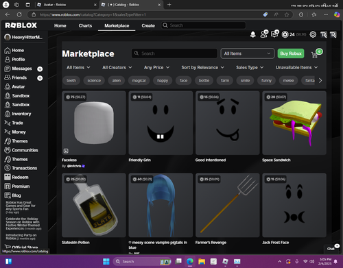Image resolution: width=343 pixels, height=268 pixels.
Task: Open the browser shopping tag icon
Action: pyautogui.click(x=265, y=14)
